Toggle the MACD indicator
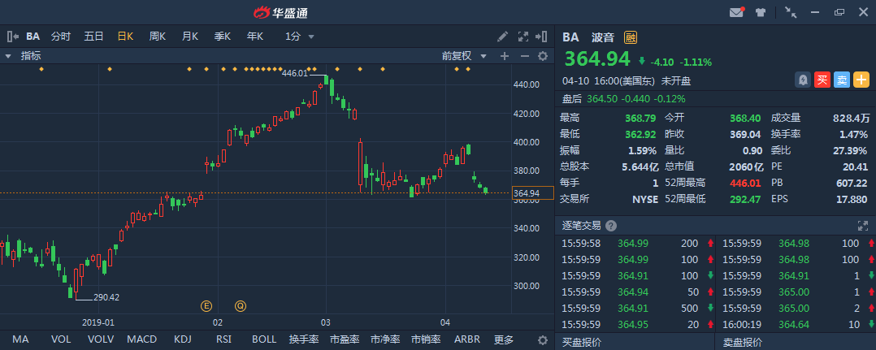This screenshot has height=350, width=876. (141, 339)
